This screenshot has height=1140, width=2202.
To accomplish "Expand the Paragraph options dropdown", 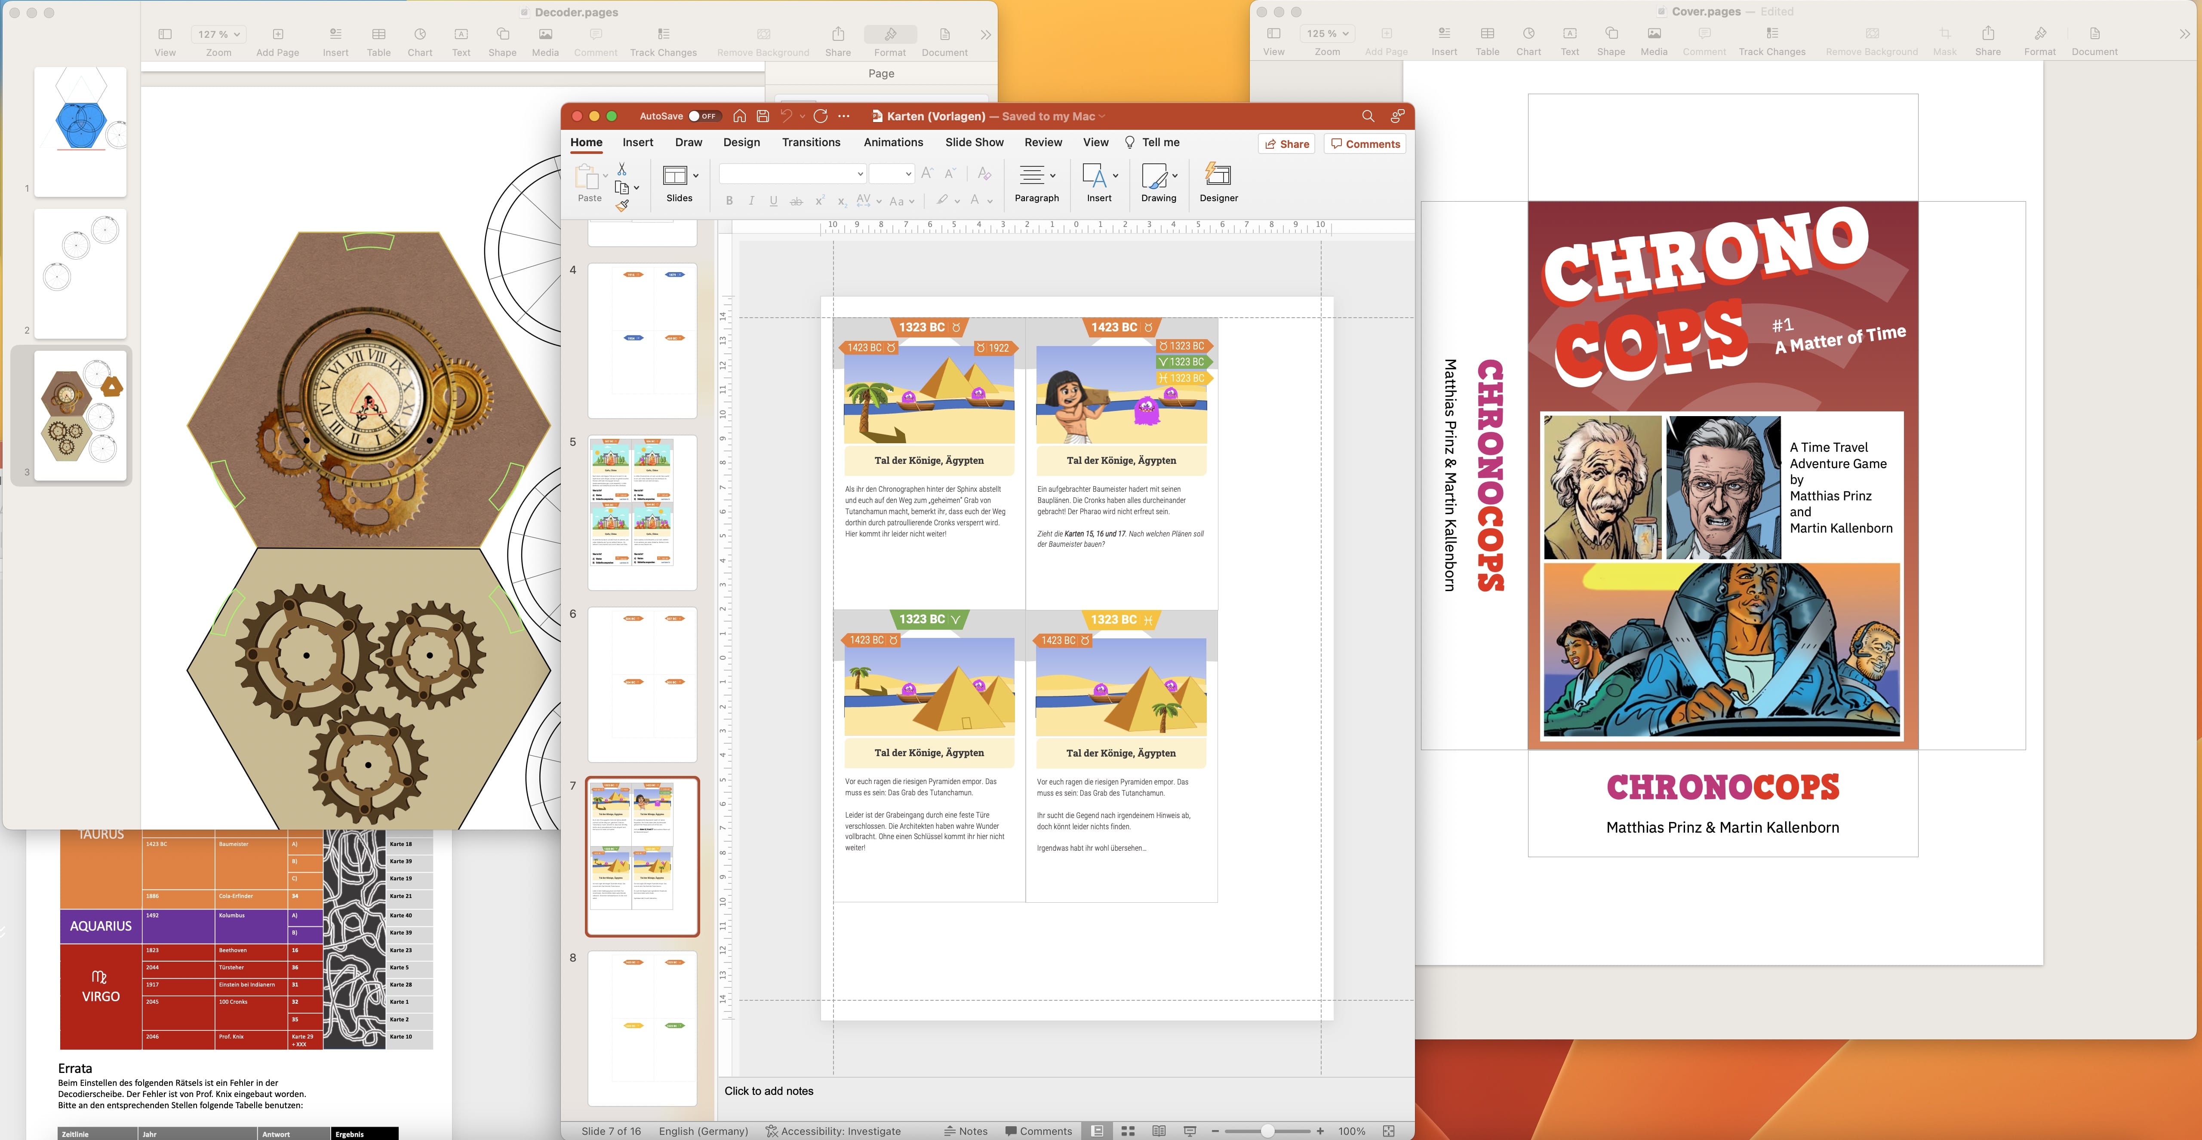I will click(x=1052, y=175).
